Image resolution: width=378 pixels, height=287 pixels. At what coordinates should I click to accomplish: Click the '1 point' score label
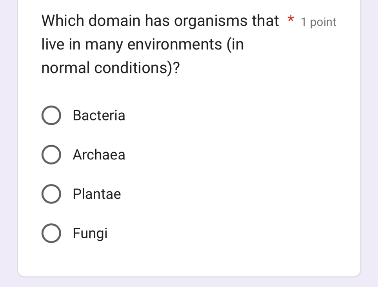click(x=318, y=22)
